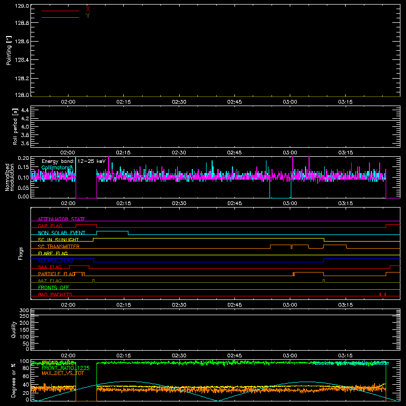The width and height of the screenshot is (406, 406).
Task: Click the orange MAX_DET_VS_TOT legend label
Action: (62, 373)
